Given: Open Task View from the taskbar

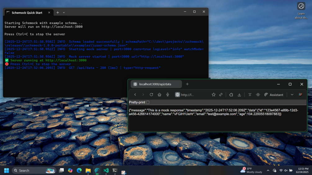Looking at the screenshot, I should pyautogui.click(x=61, y=170).
